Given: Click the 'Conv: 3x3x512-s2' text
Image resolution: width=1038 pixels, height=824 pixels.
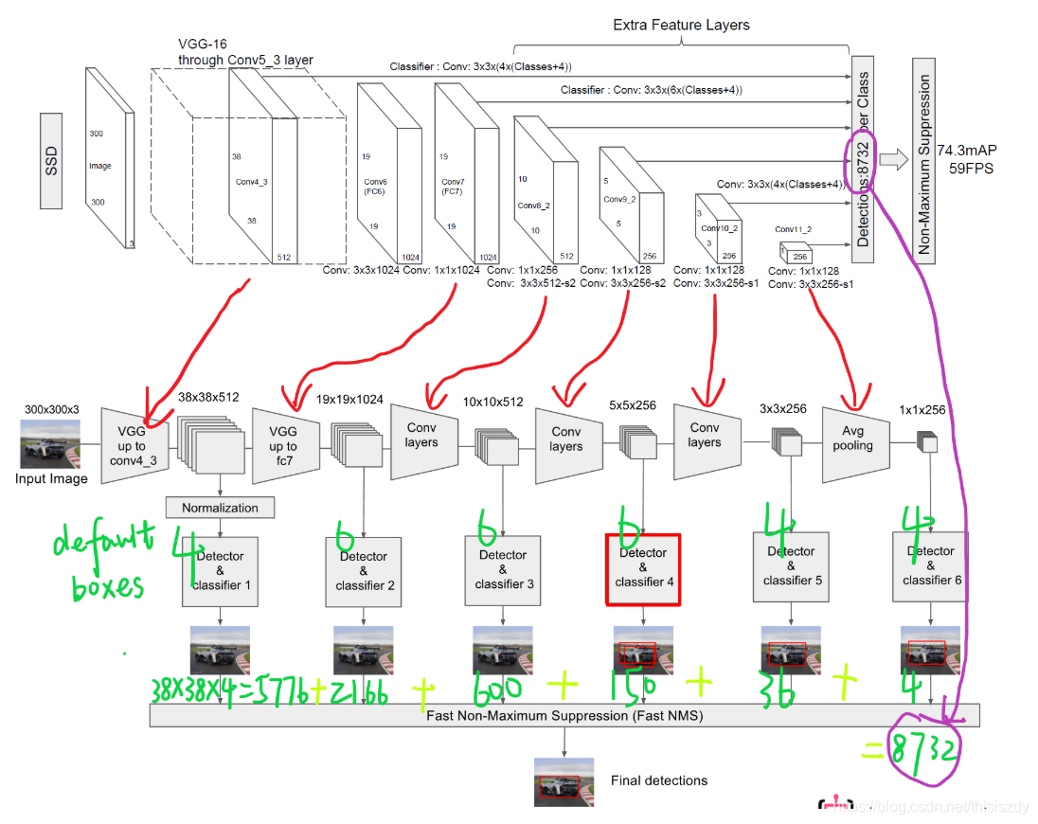Looking at the screenshot, I should pos(531,283).
